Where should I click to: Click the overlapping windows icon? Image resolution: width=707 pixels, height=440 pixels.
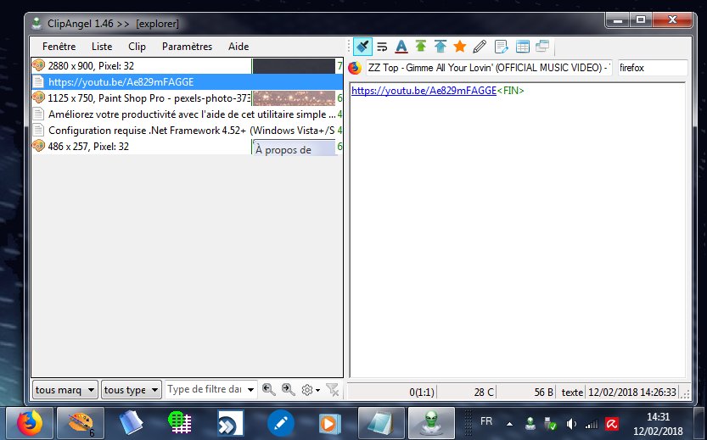542,47
